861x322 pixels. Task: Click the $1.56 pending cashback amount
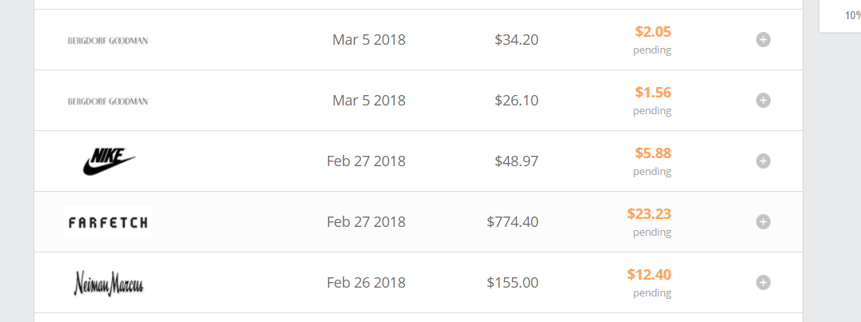pos(653,93)
